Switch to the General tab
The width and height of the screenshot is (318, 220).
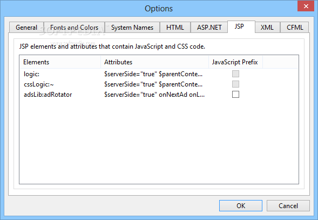26,28
